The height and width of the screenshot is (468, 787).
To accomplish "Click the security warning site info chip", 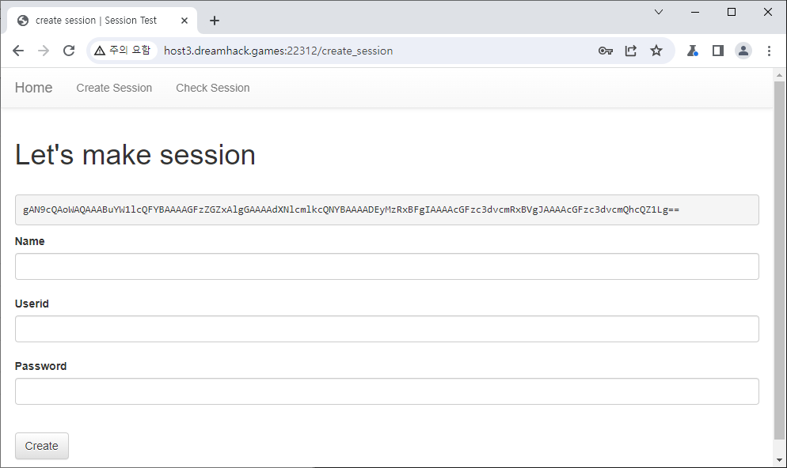I will click(x=122, y=51).
